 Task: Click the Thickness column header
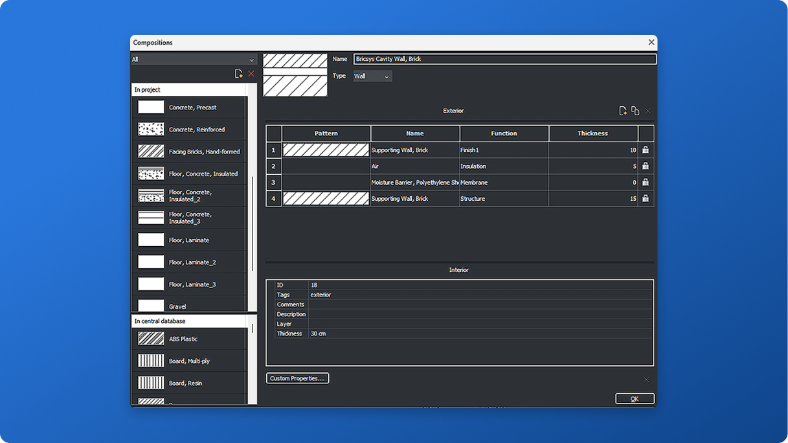(592, 133)
